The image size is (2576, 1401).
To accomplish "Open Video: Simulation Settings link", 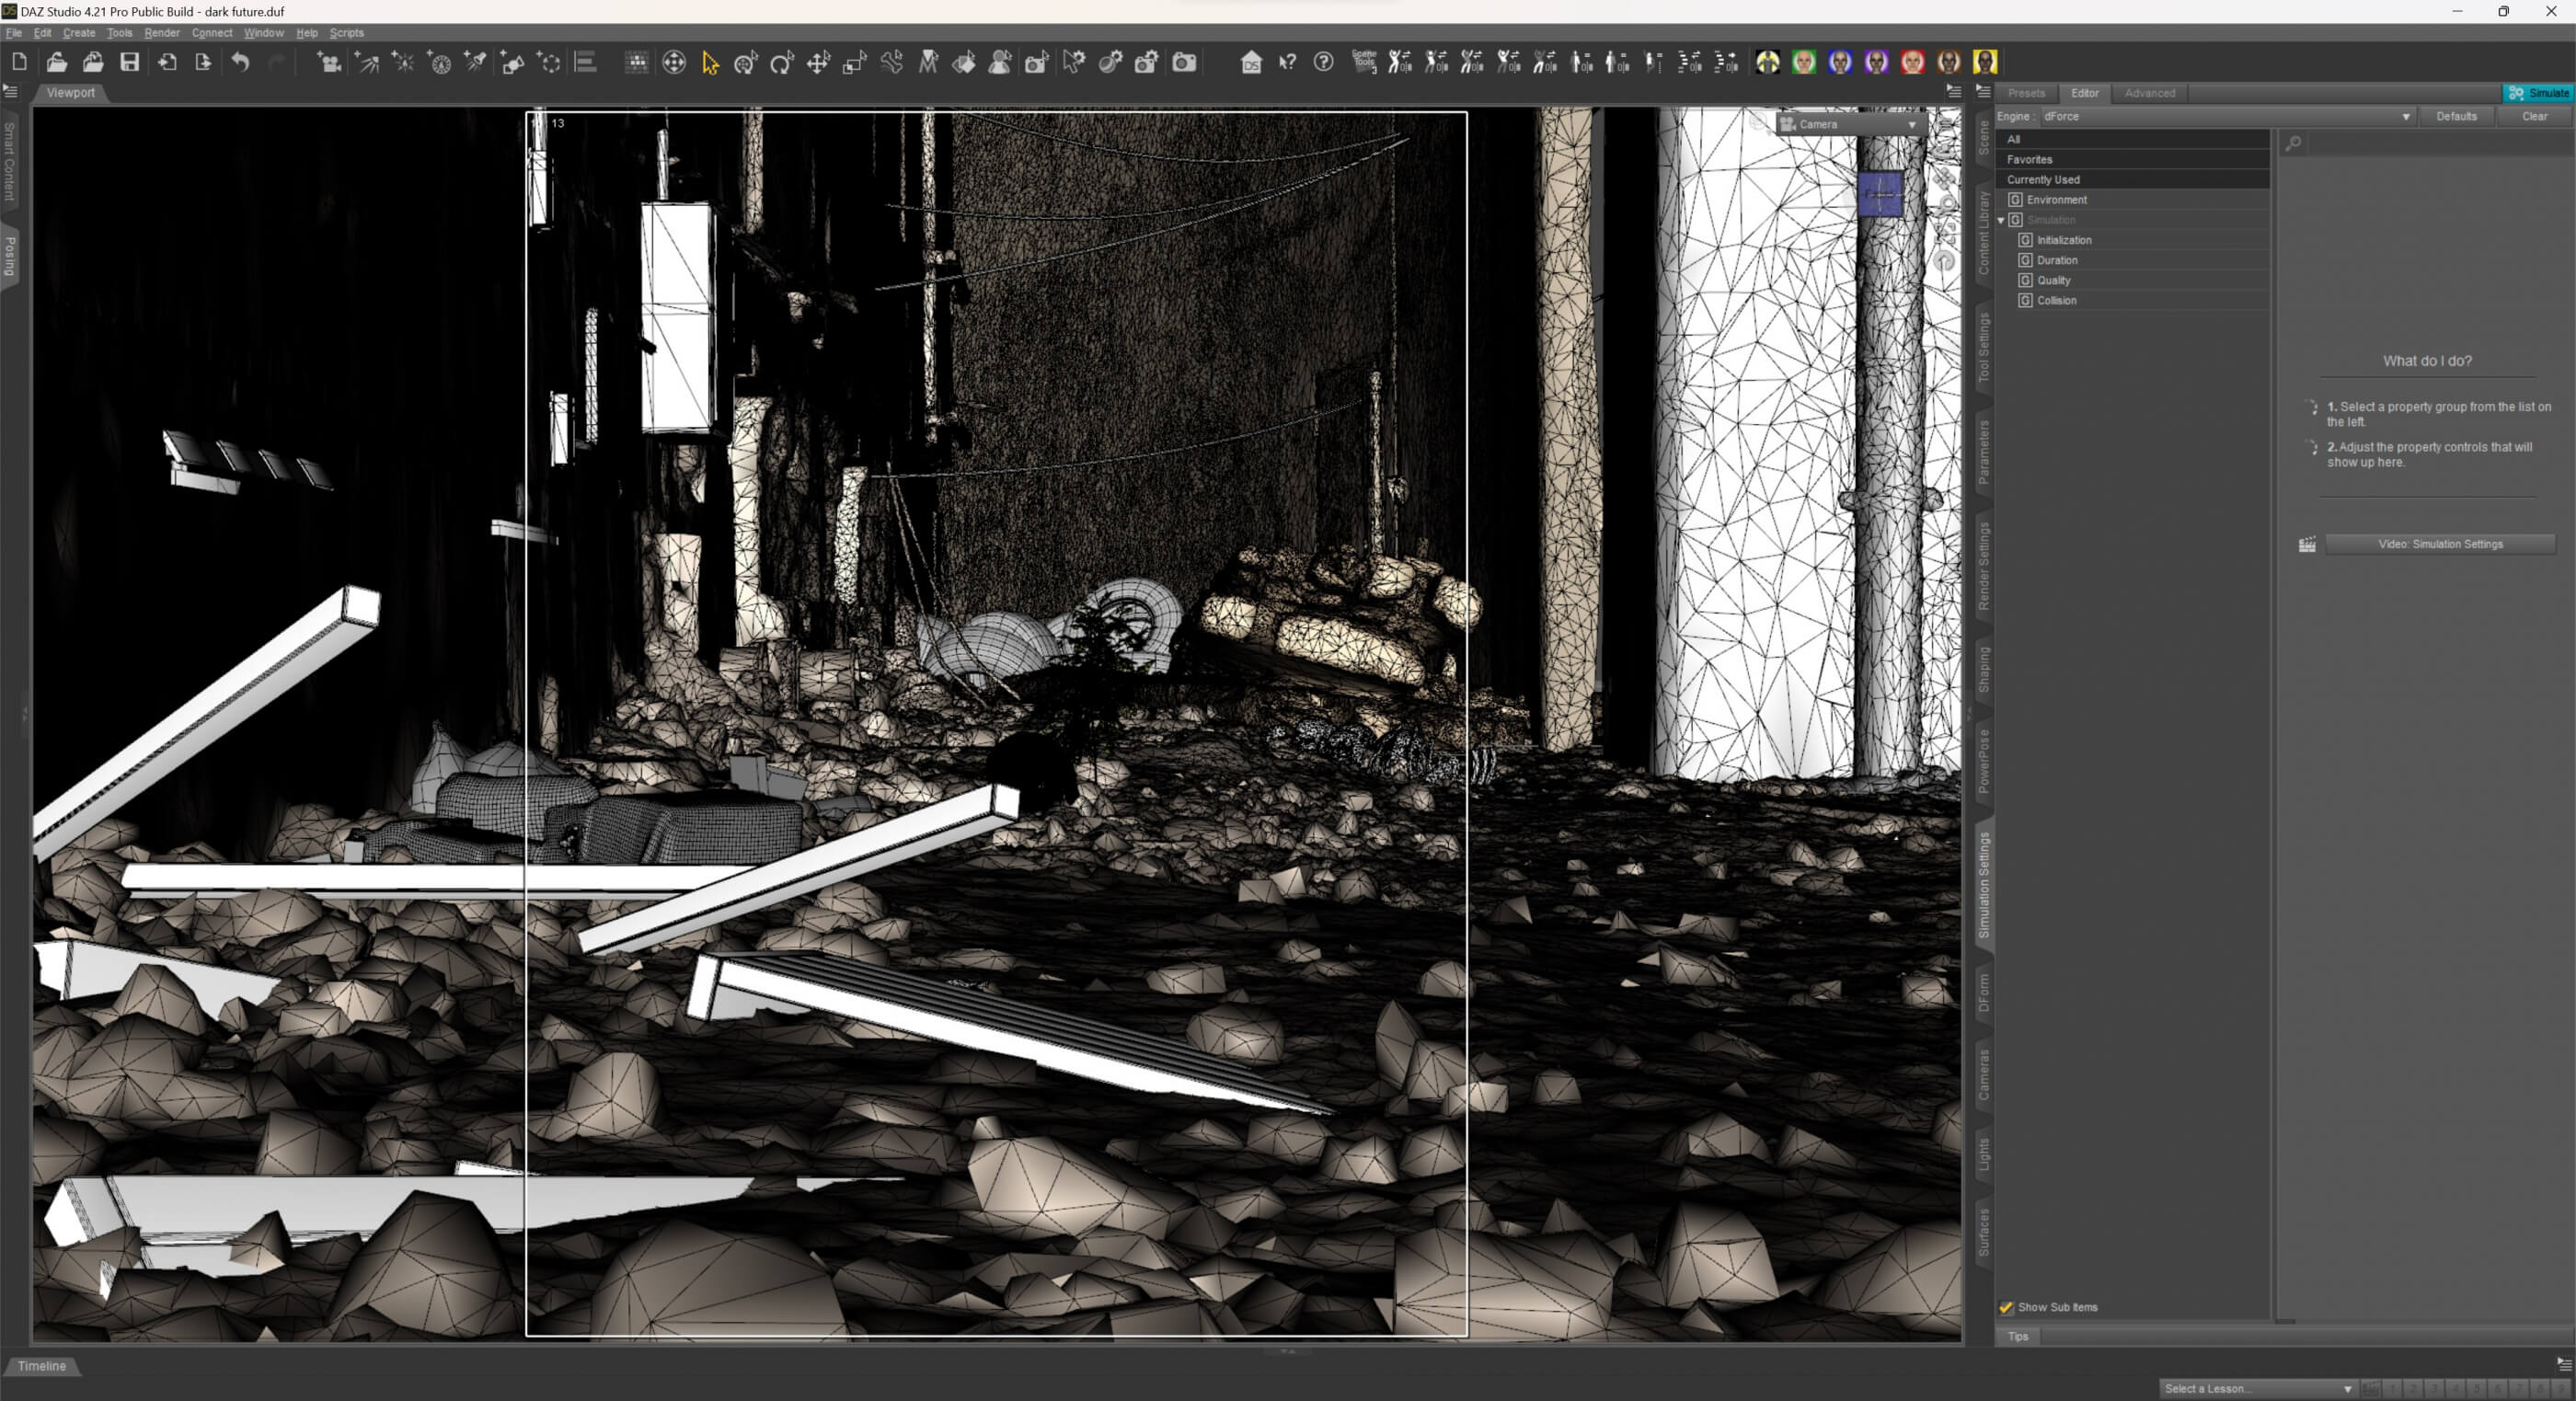I will pos(2440,544).
